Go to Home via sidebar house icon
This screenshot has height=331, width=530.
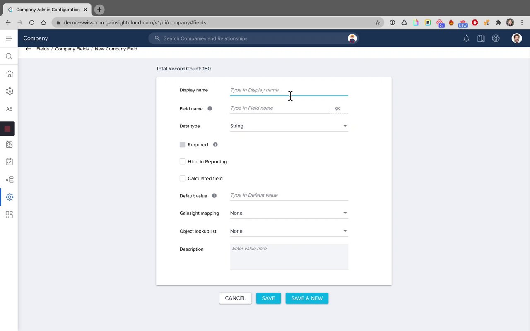click(9, 74)
